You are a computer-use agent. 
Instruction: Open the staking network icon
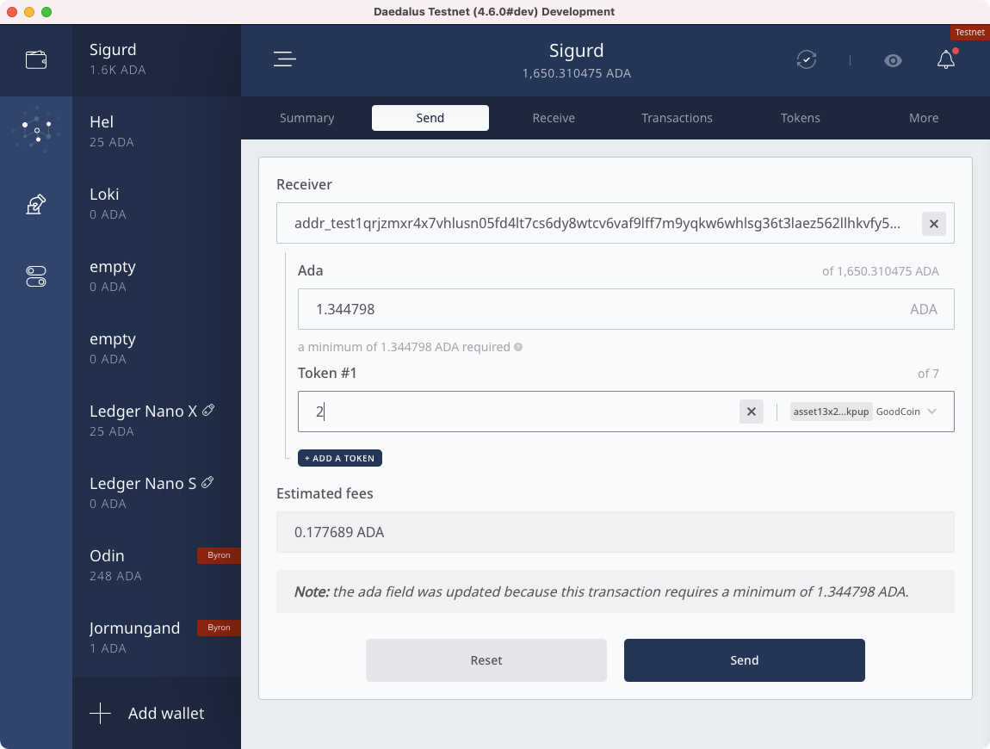point(36,132)
